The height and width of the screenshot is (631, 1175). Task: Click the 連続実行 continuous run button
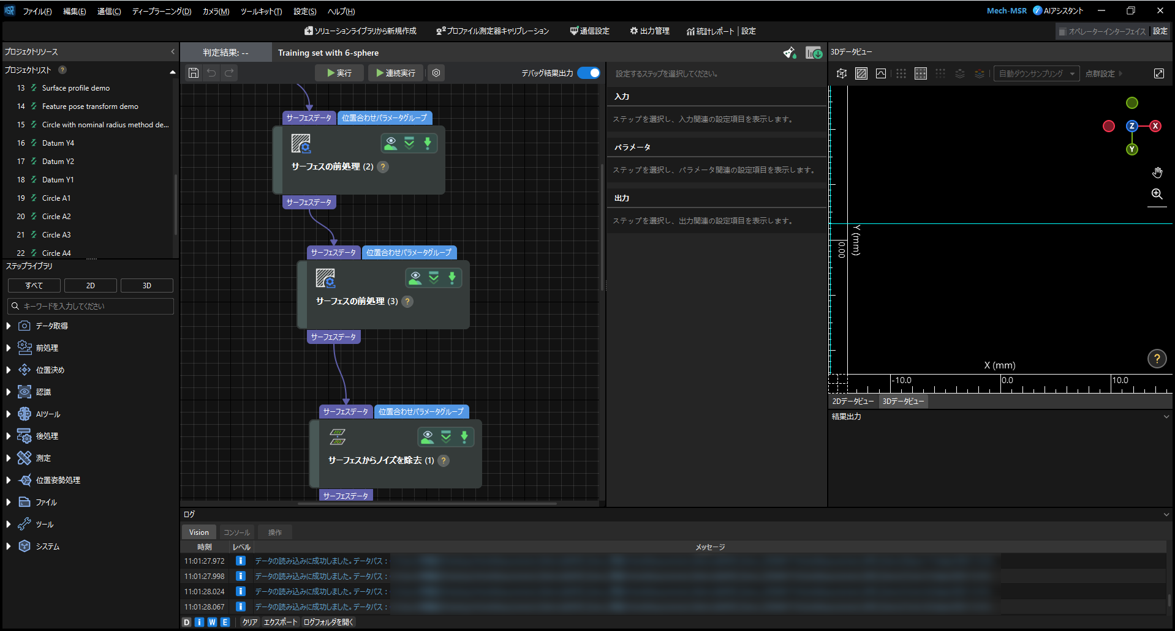396,73
